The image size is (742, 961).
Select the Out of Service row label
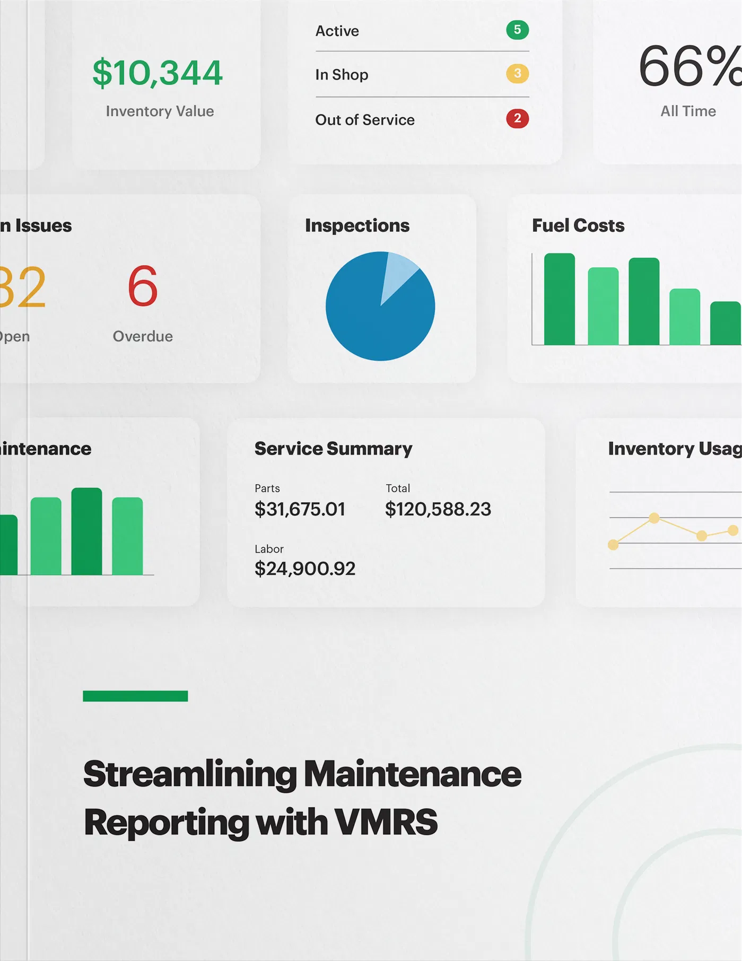point(365,120)
